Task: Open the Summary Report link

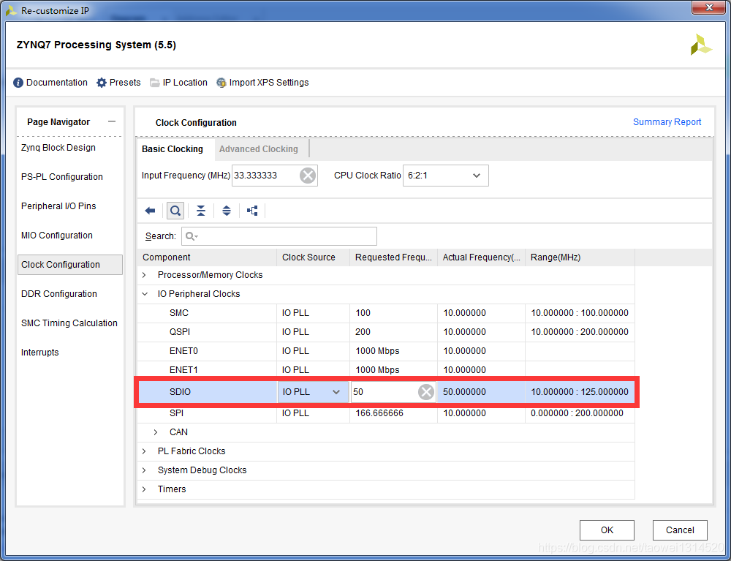Action: 667,122
